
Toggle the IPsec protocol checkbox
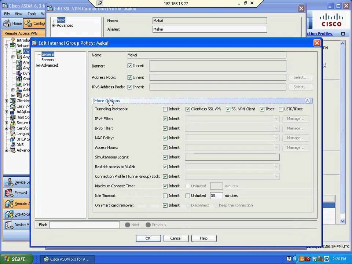262,109
